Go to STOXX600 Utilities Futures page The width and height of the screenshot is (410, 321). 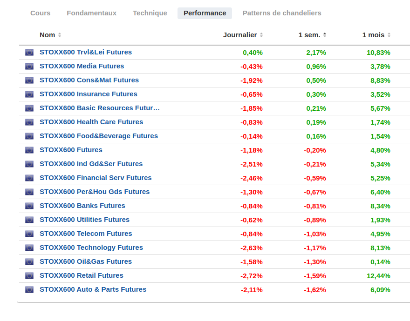(84, 220)
